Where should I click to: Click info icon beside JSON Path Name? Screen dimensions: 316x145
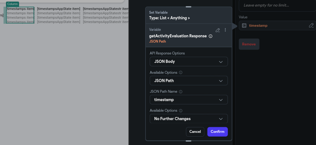coord(180,91)
